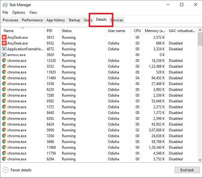Click the Chrome icon for PID 9292
The width and height of the screenshot is (203, 178).
point(4,119)
